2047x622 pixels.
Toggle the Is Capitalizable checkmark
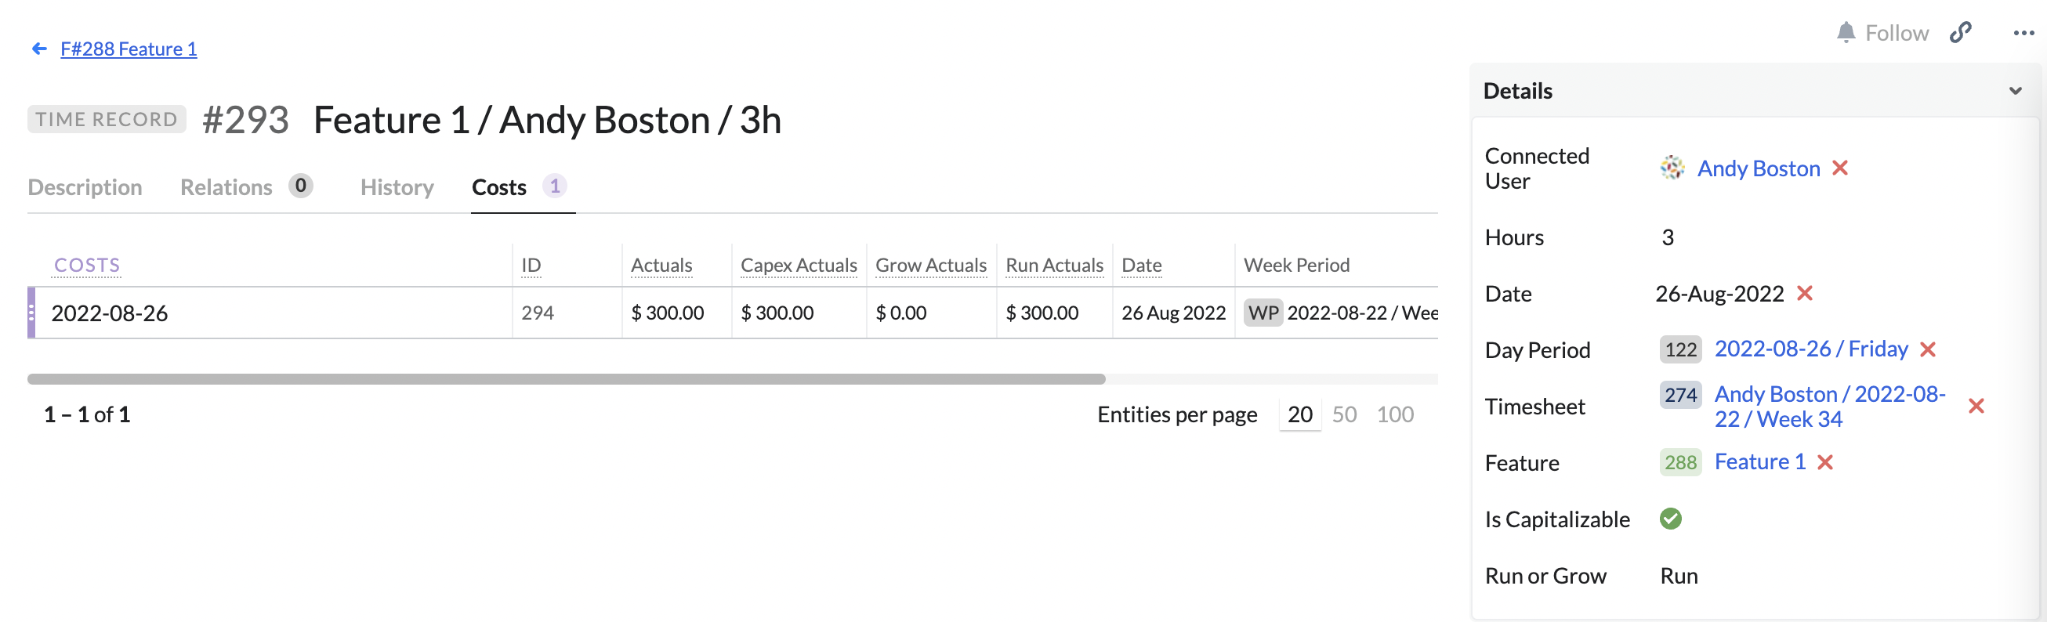[x=1672, y=519]
